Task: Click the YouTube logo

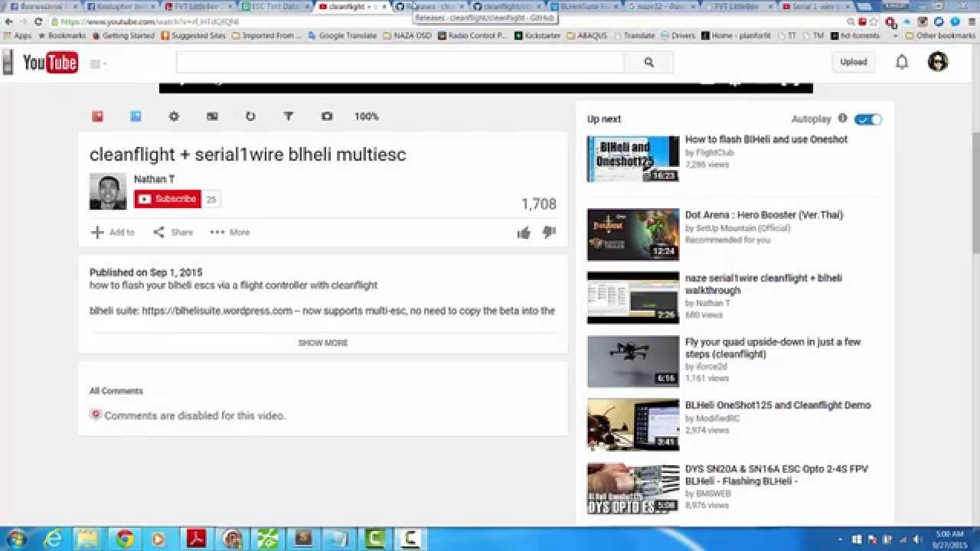Action: point(51,63)
